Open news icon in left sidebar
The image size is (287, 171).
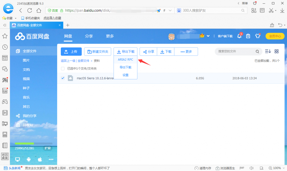point(5,58)
